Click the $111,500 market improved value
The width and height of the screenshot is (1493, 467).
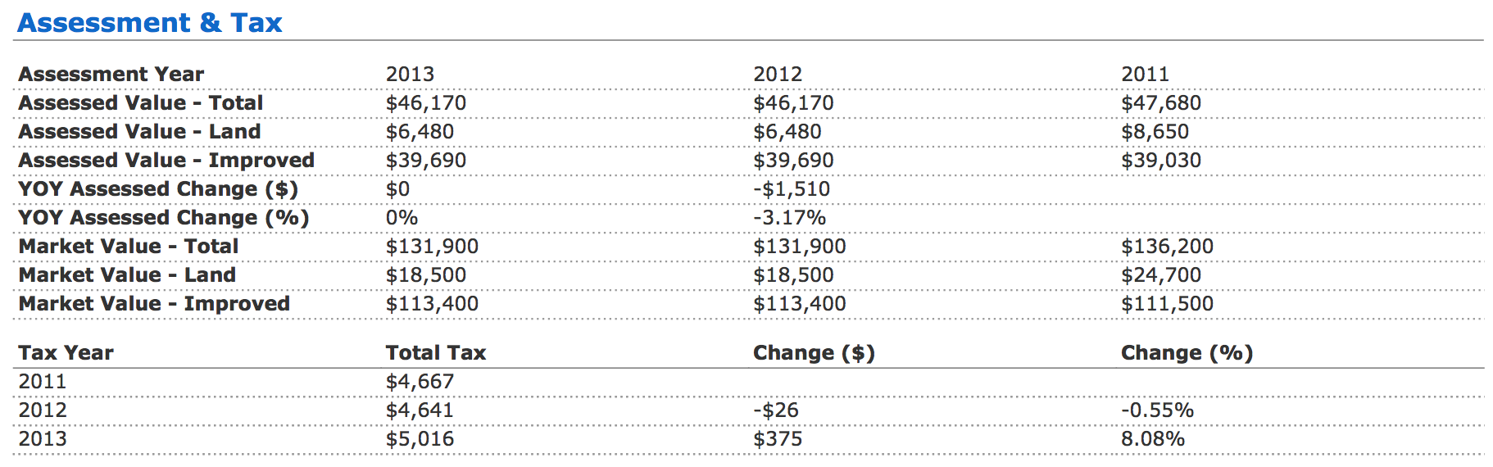pyautogui.click(x=1167, y=303)
